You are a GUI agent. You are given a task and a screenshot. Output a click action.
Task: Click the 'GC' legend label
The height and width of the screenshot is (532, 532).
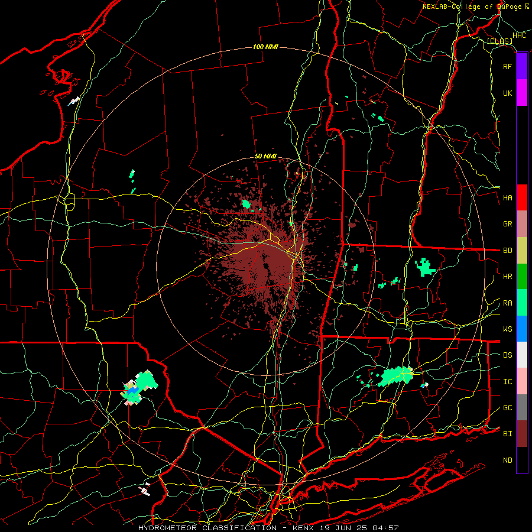pos(508,408)
